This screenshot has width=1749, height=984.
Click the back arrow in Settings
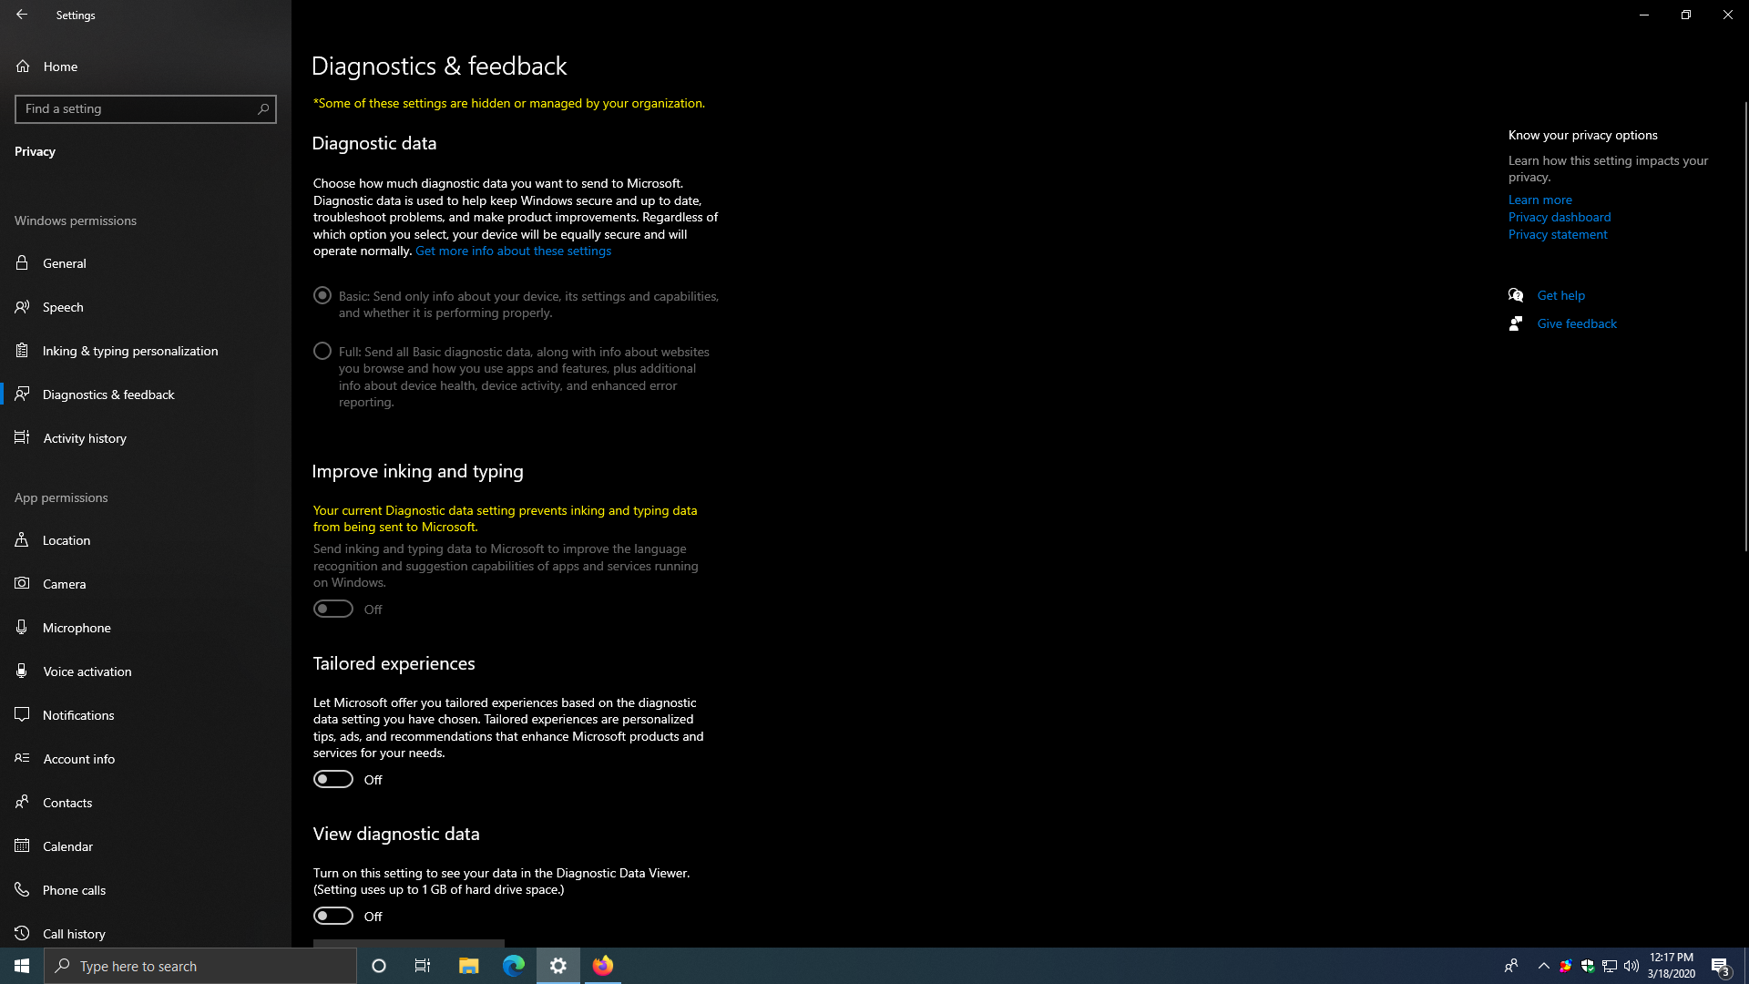pos(22,15)
